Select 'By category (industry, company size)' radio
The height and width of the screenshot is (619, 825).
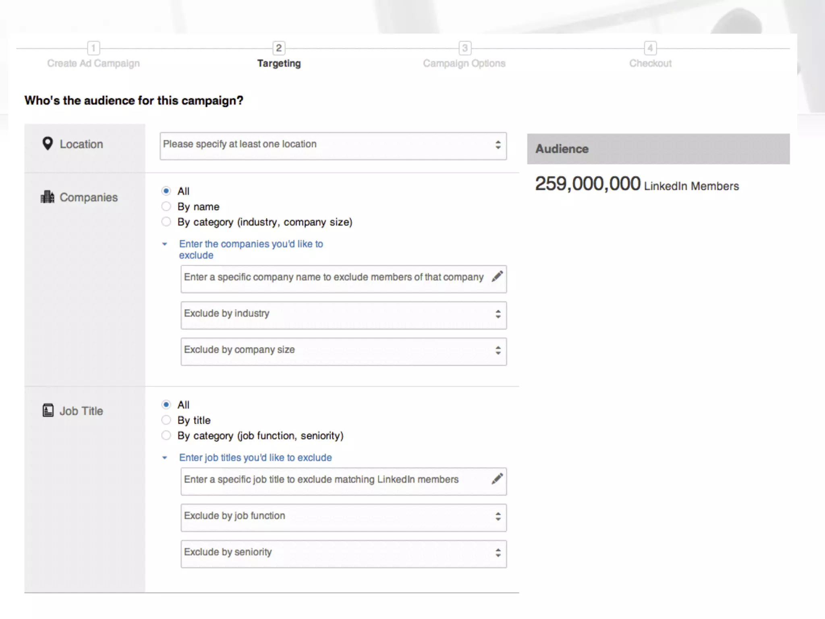tap(166, 222)
